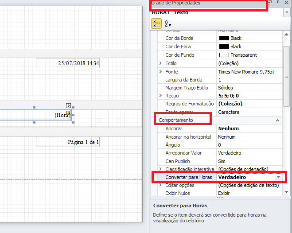Select the Largura da Borda property label

click(184, 80)
